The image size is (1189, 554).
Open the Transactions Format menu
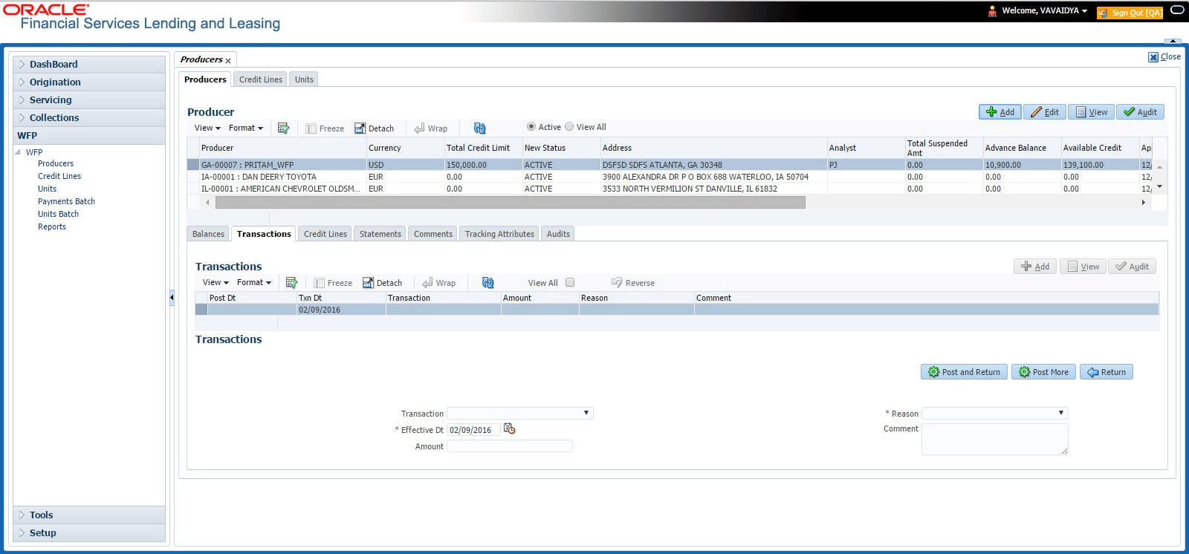pos(254,282)
